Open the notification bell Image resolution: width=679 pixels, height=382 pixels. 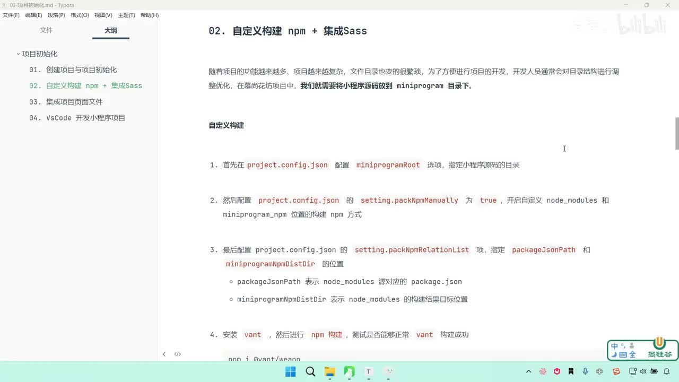(667, 371)
